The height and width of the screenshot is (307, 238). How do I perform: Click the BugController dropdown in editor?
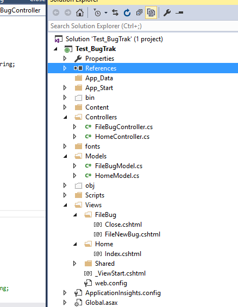click(23, 10)
